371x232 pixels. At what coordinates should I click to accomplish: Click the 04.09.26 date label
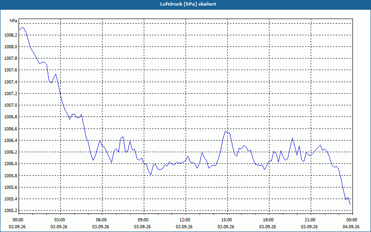point(351,227)
